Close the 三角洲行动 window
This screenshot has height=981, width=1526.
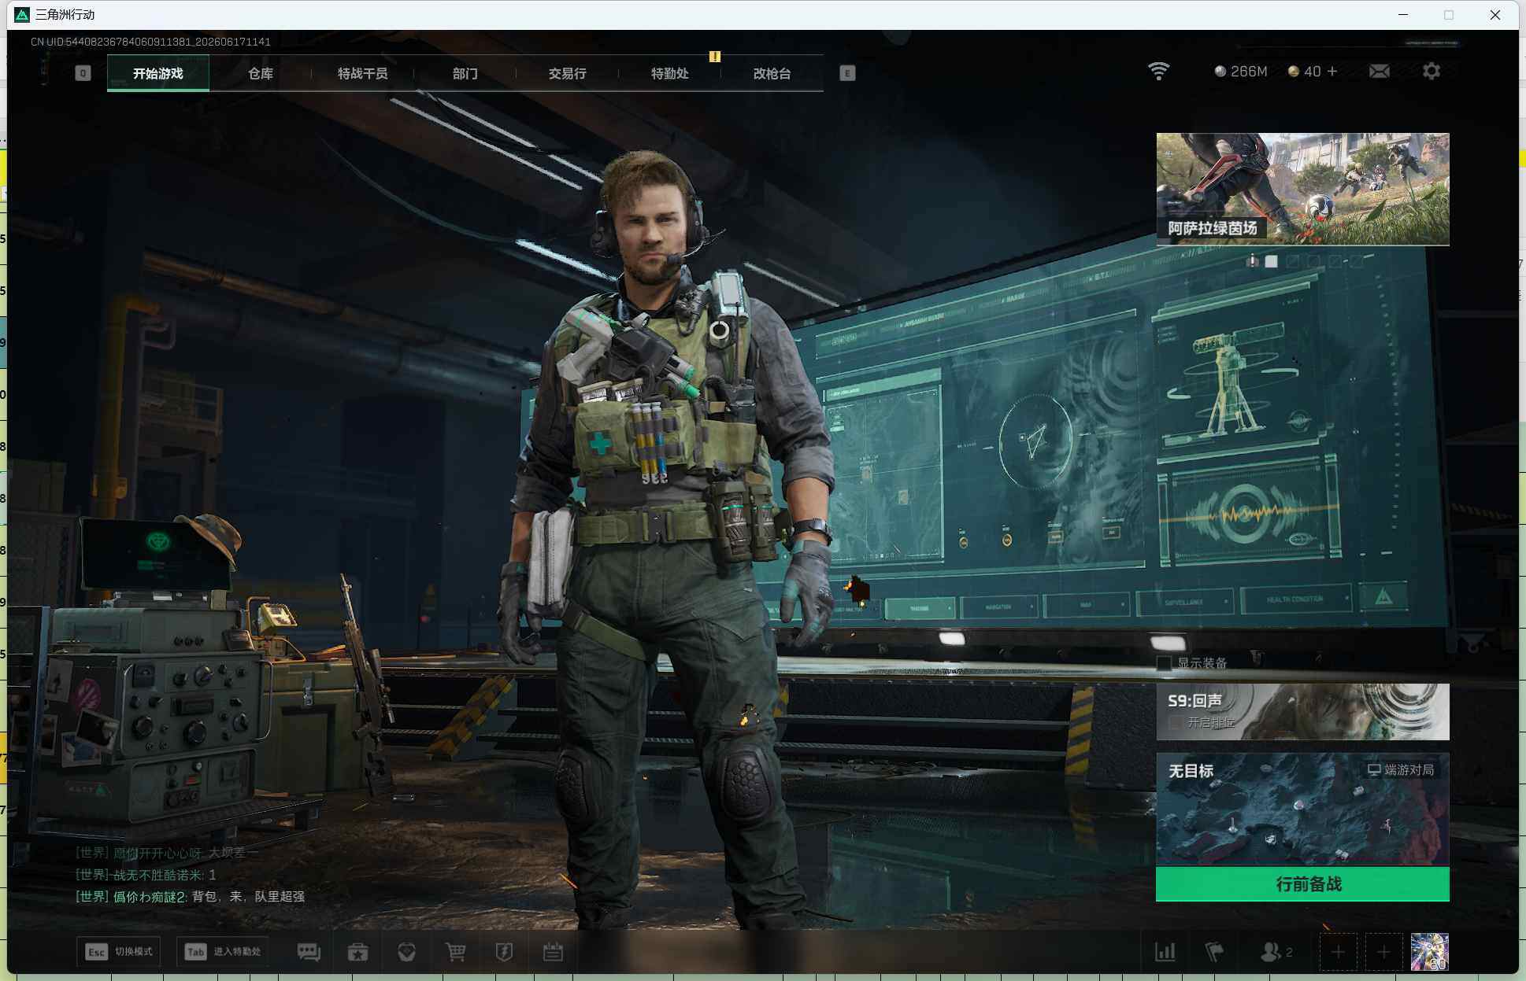[x=1495, y=15]
